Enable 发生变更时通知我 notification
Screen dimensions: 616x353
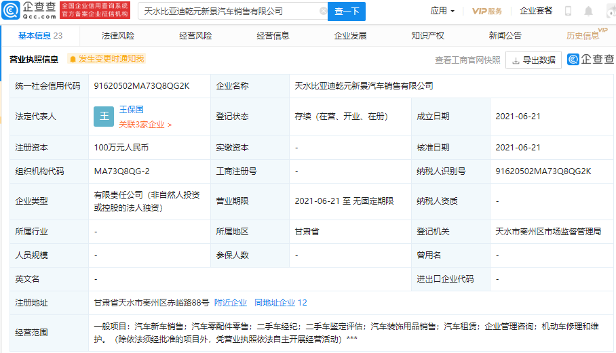[106, 59]
